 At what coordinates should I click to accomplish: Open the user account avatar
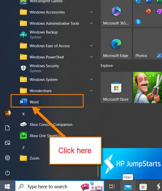[x=8, y=113]
